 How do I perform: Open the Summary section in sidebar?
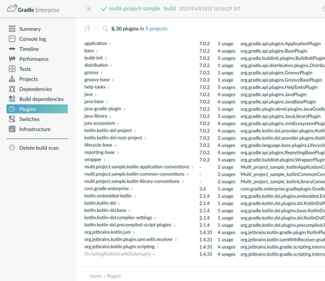[x=30, y=29]
